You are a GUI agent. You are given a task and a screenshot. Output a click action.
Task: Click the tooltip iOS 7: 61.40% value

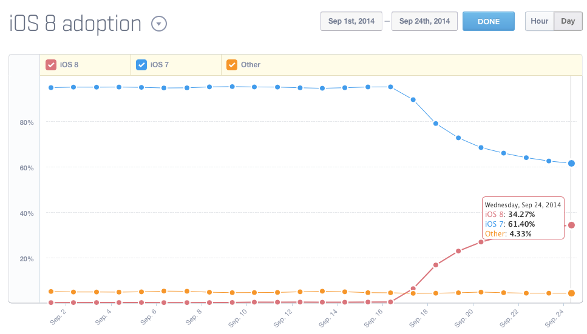point(510,224)
